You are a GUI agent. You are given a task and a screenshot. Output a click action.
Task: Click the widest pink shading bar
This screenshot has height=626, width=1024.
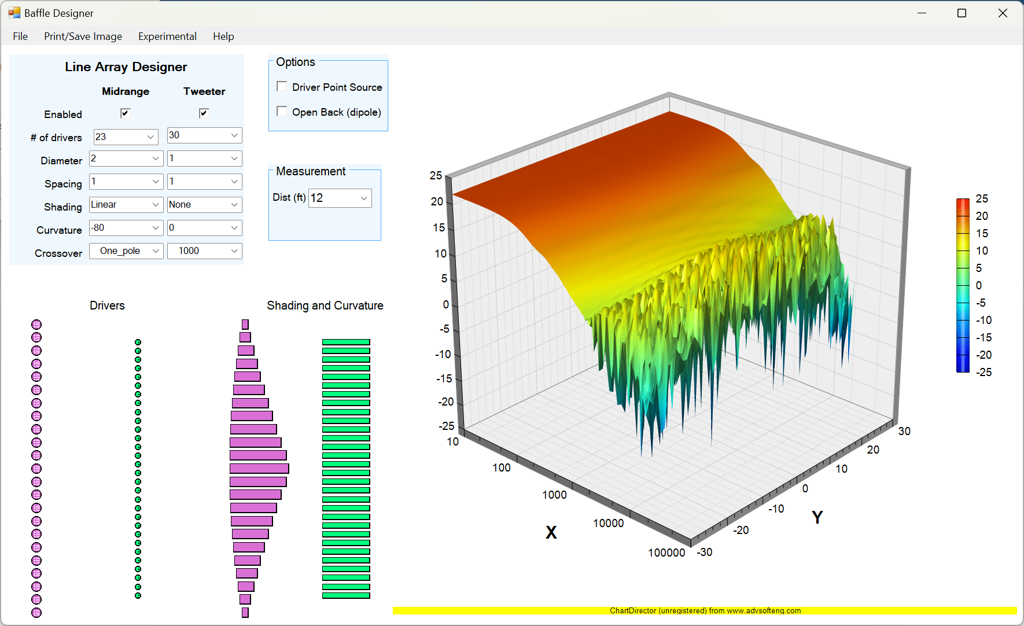tap(259, 469)
